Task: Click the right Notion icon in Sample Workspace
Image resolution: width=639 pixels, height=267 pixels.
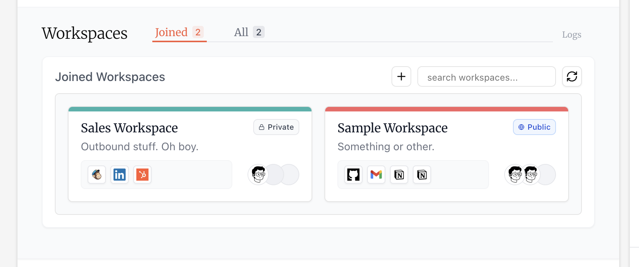Action: (x=422, y=175)
